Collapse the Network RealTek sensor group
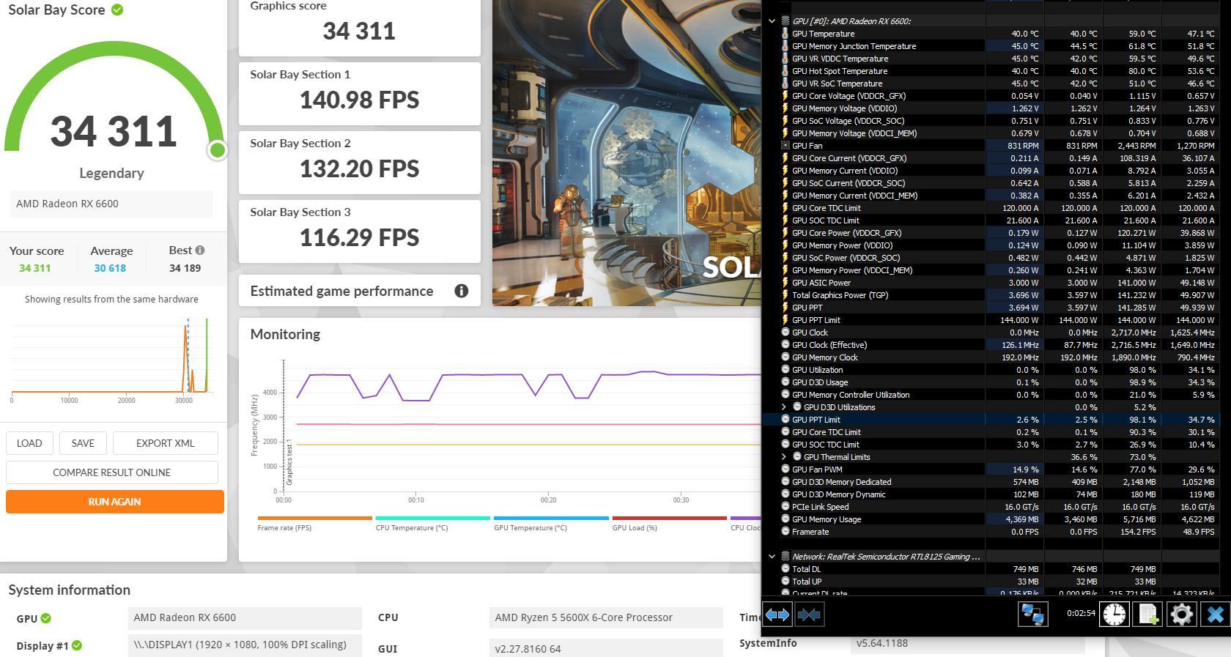Viewport: 1231px width, 657px height. click(772, 557)
